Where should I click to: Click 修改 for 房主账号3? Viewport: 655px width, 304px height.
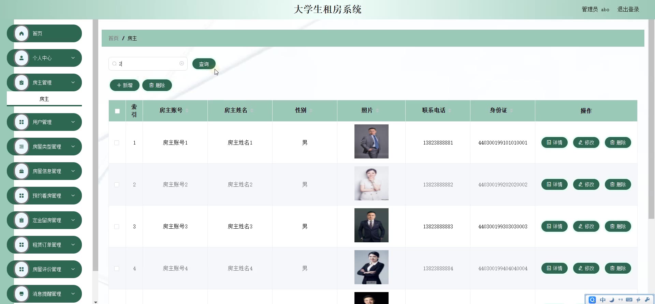click(586, 226)
